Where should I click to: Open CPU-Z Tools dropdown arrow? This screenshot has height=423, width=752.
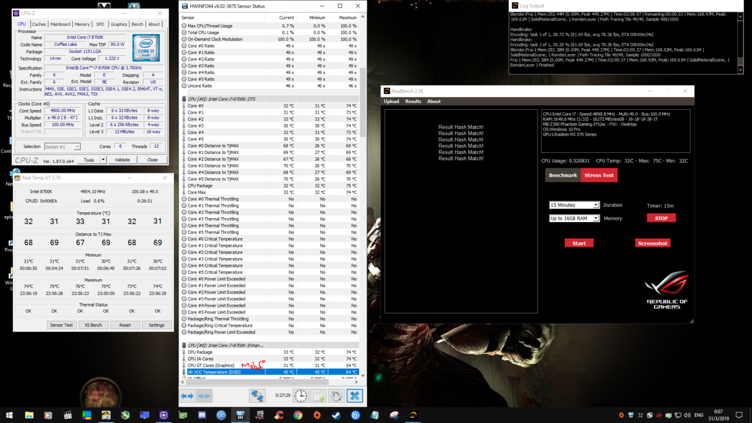[x=103, y=160]
